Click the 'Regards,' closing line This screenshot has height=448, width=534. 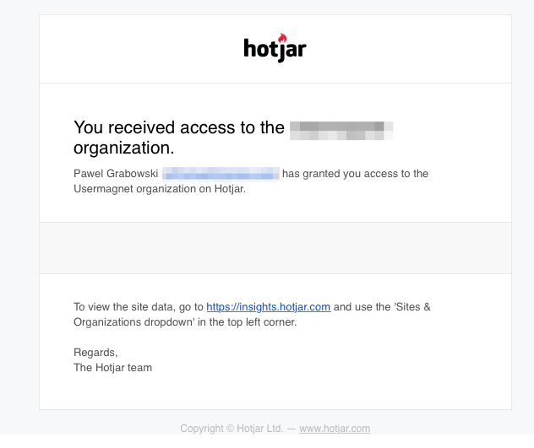coord(95,353)
